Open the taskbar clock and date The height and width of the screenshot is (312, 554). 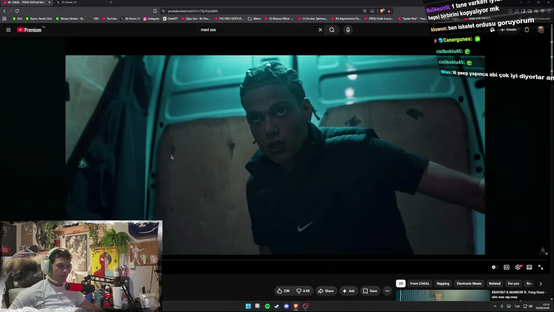543,306
